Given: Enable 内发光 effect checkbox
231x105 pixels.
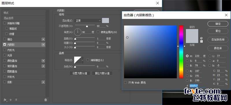Looking at the screenshot, I should (x=5, y=50).
